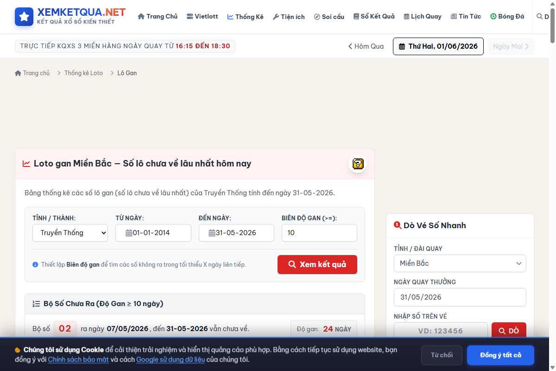
Task: Open Thống kê Loto breadcrumb link
Action: tap(83, 73)
